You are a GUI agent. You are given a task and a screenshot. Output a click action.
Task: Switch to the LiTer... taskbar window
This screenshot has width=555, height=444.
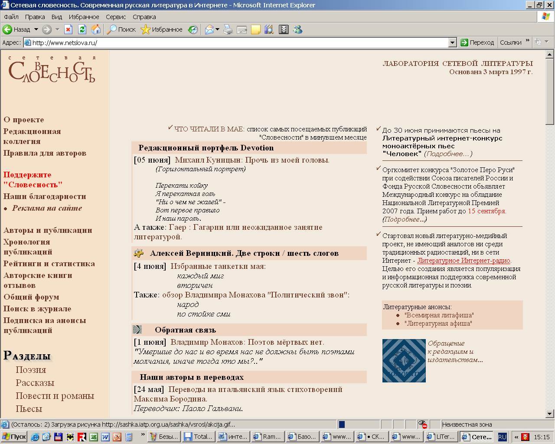tap(442, 437)
